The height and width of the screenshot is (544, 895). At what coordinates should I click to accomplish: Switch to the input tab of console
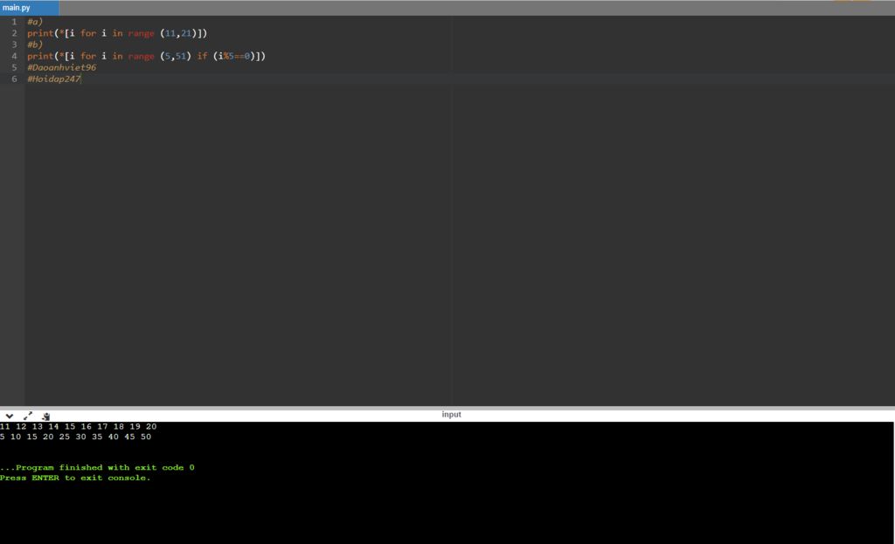pos(451,415)
